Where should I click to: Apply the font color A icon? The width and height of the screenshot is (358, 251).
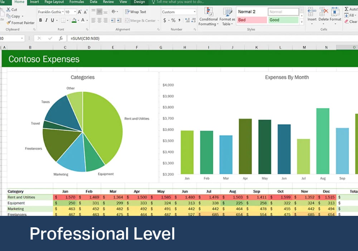(83, 20)
